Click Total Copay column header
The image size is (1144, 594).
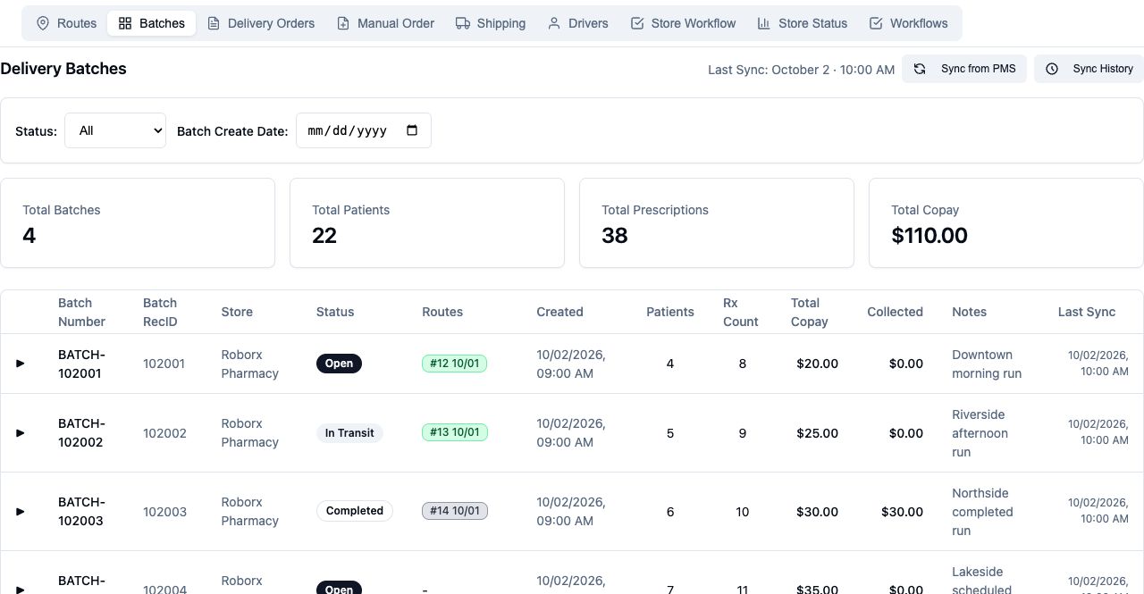click(x=810, y=312)
